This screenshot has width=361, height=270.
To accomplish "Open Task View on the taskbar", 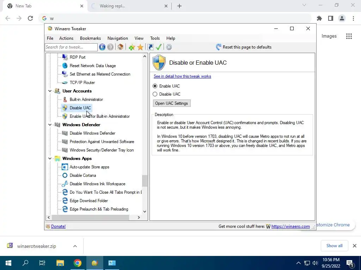I will pyautogui.click(x=42, y=263).
